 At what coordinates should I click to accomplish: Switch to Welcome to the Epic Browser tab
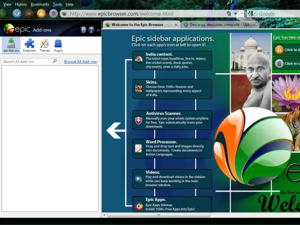137,25
